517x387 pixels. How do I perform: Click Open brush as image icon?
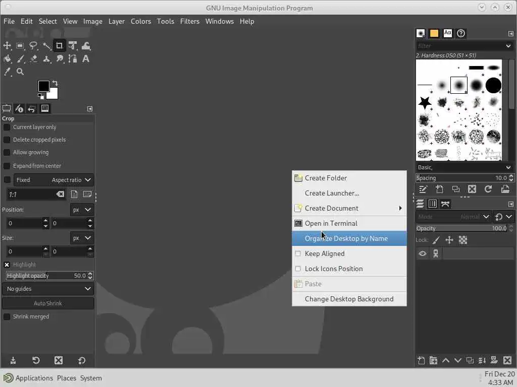click(505, 189)
